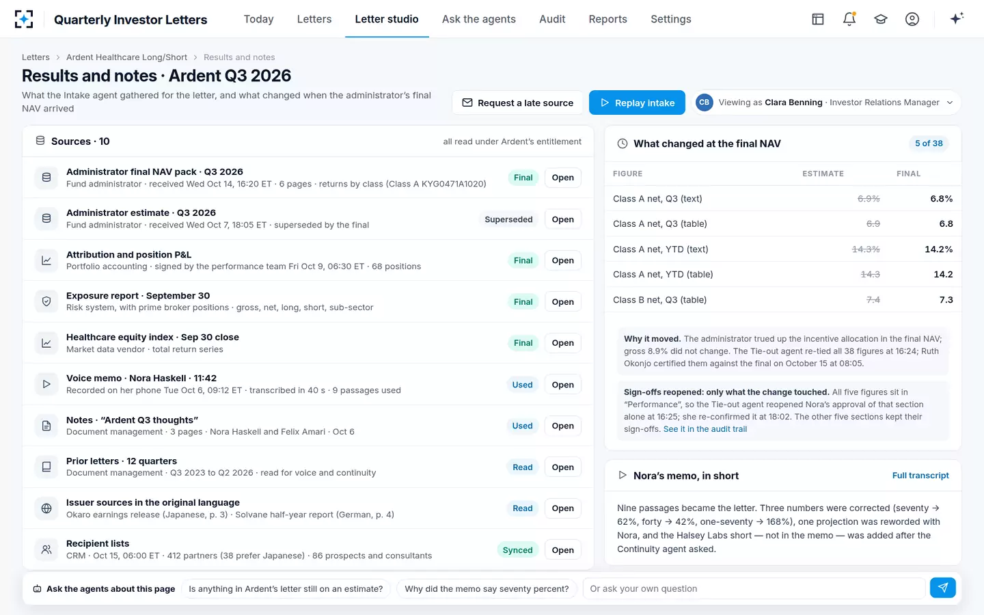984x615 pixels.
Task: Click the sparkle AI assistant icon
Action: point(957,18)
